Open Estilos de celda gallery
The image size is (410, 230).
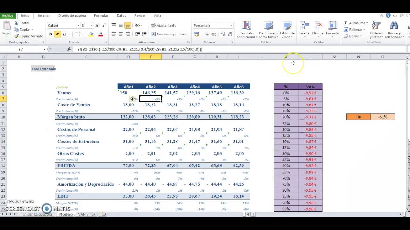point(287,30)
